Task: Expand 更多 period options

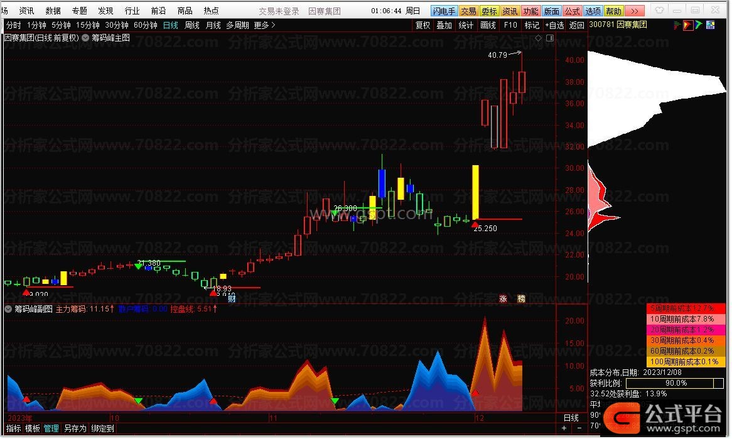Action: pos(265,25)
